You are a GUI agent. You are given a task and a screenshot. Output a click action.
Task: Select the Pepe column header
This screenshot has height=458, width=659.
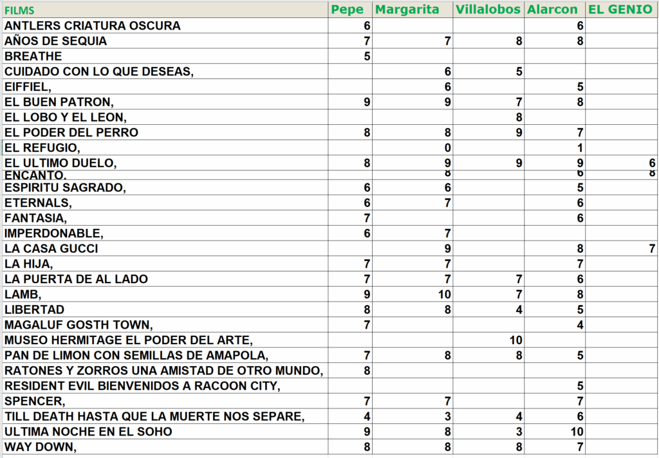347,10
